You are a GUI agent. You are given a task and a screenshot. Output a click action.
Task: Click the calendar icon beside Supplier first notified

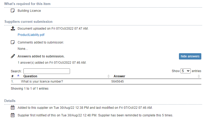[x=13, y=115]
